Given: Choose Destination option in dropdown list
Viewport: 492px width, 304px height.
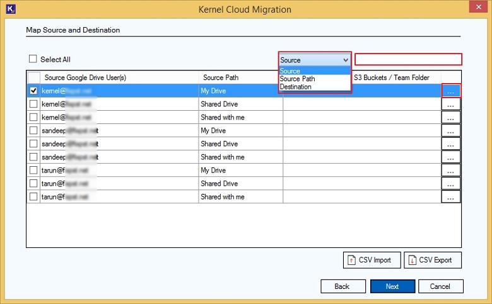Looking at the screenshot, I should point(314,87).
